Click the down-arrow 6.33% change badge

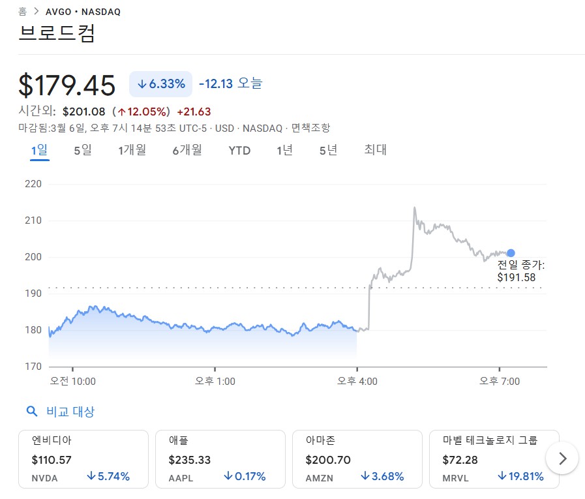click(x=160, y=83)
